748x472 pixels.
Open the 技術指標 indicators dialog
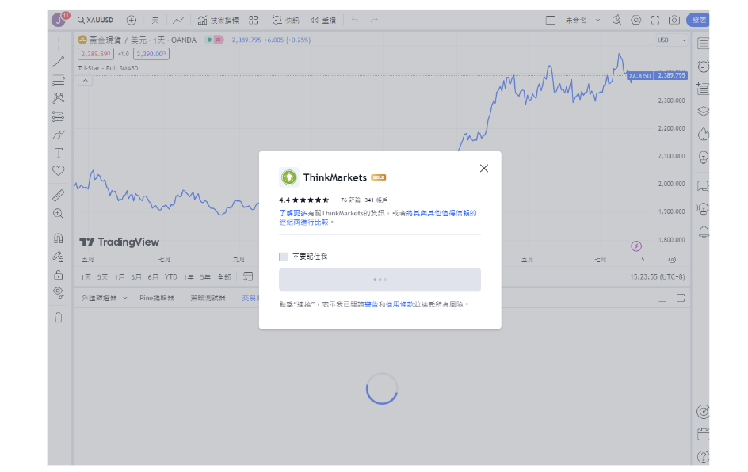pyautogui.click(x=218, y=20)
